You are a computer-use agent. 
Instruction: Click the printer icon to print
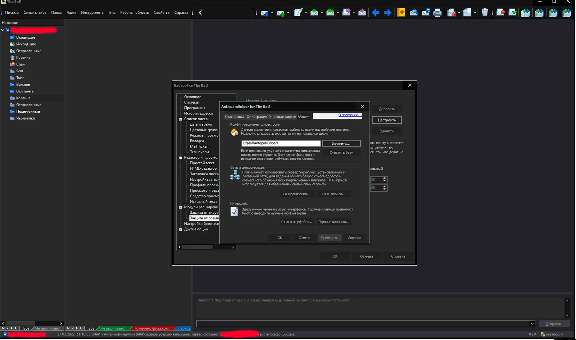click(437, 13)
